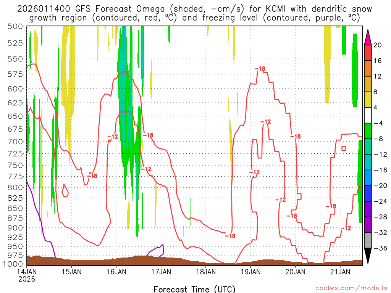
Task: Click the title line starting 'growth region'
Action: coord(194,18)
